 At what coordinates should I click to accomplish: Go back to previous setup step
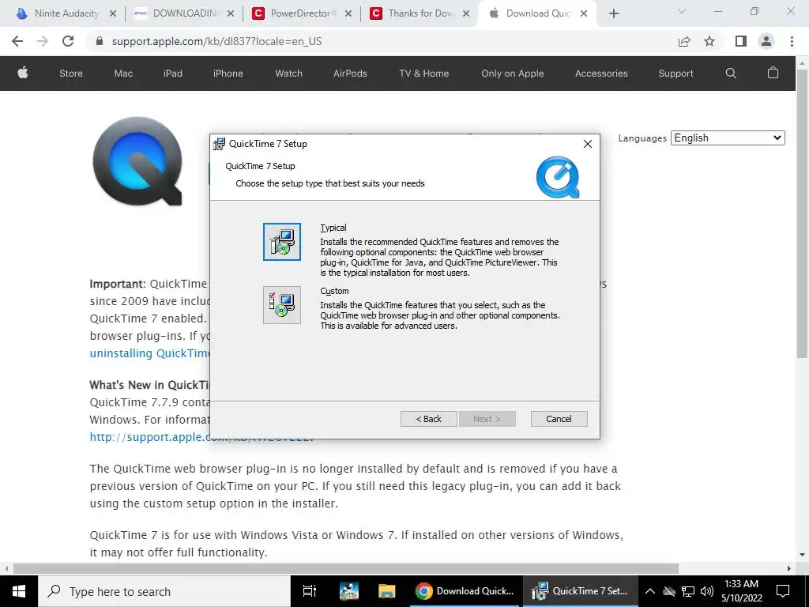429,419
